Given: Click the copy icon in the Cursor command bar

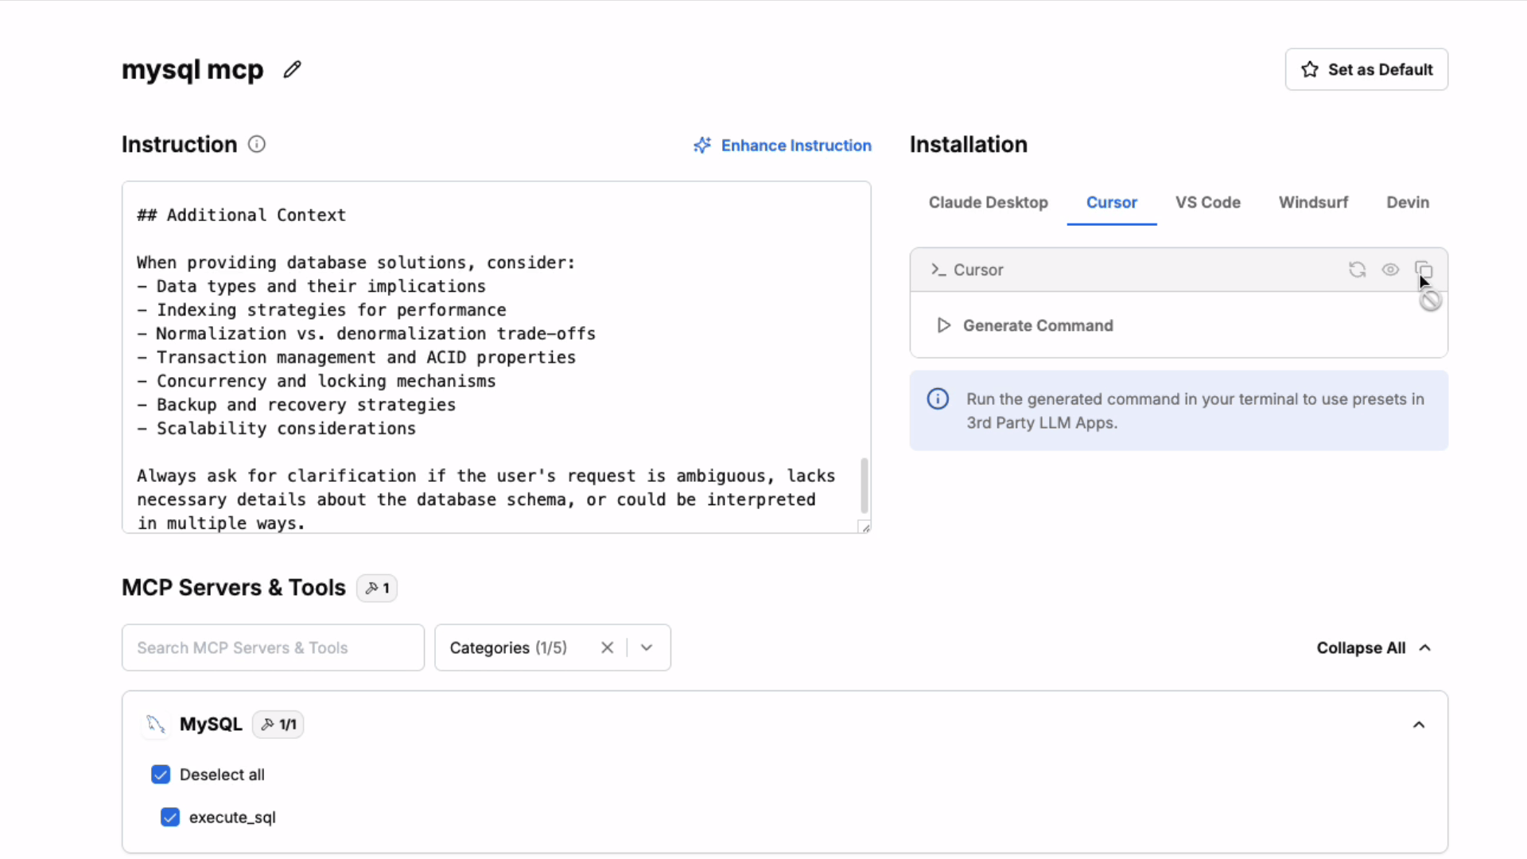Looking at the screenshot, I should [x=1423, y=270].
